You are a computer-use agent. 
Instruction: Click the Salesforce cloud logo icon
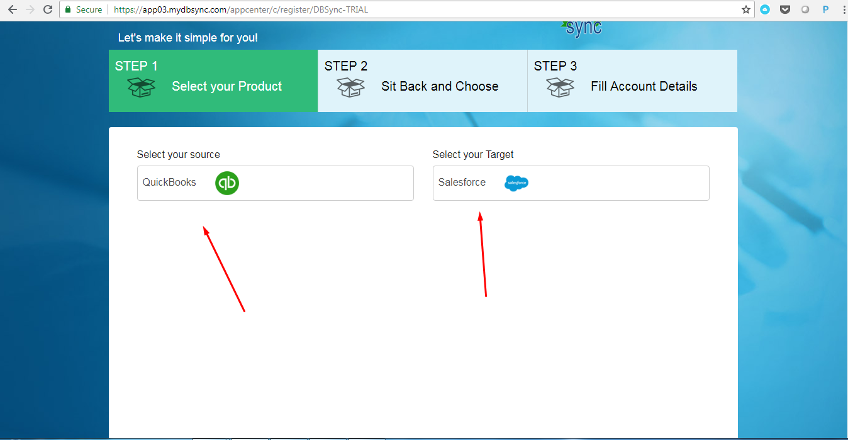pos(516,183)
